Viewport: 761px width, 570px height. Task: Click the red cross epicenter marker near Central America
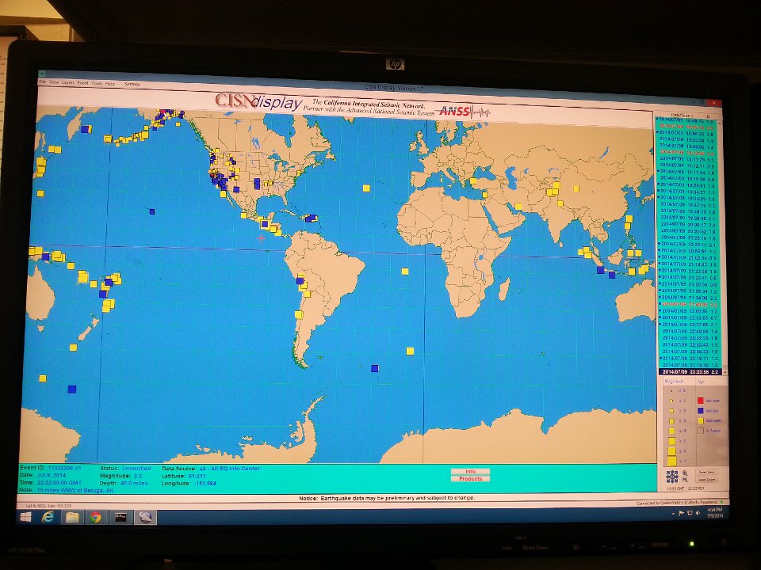[x=261, y=237]
